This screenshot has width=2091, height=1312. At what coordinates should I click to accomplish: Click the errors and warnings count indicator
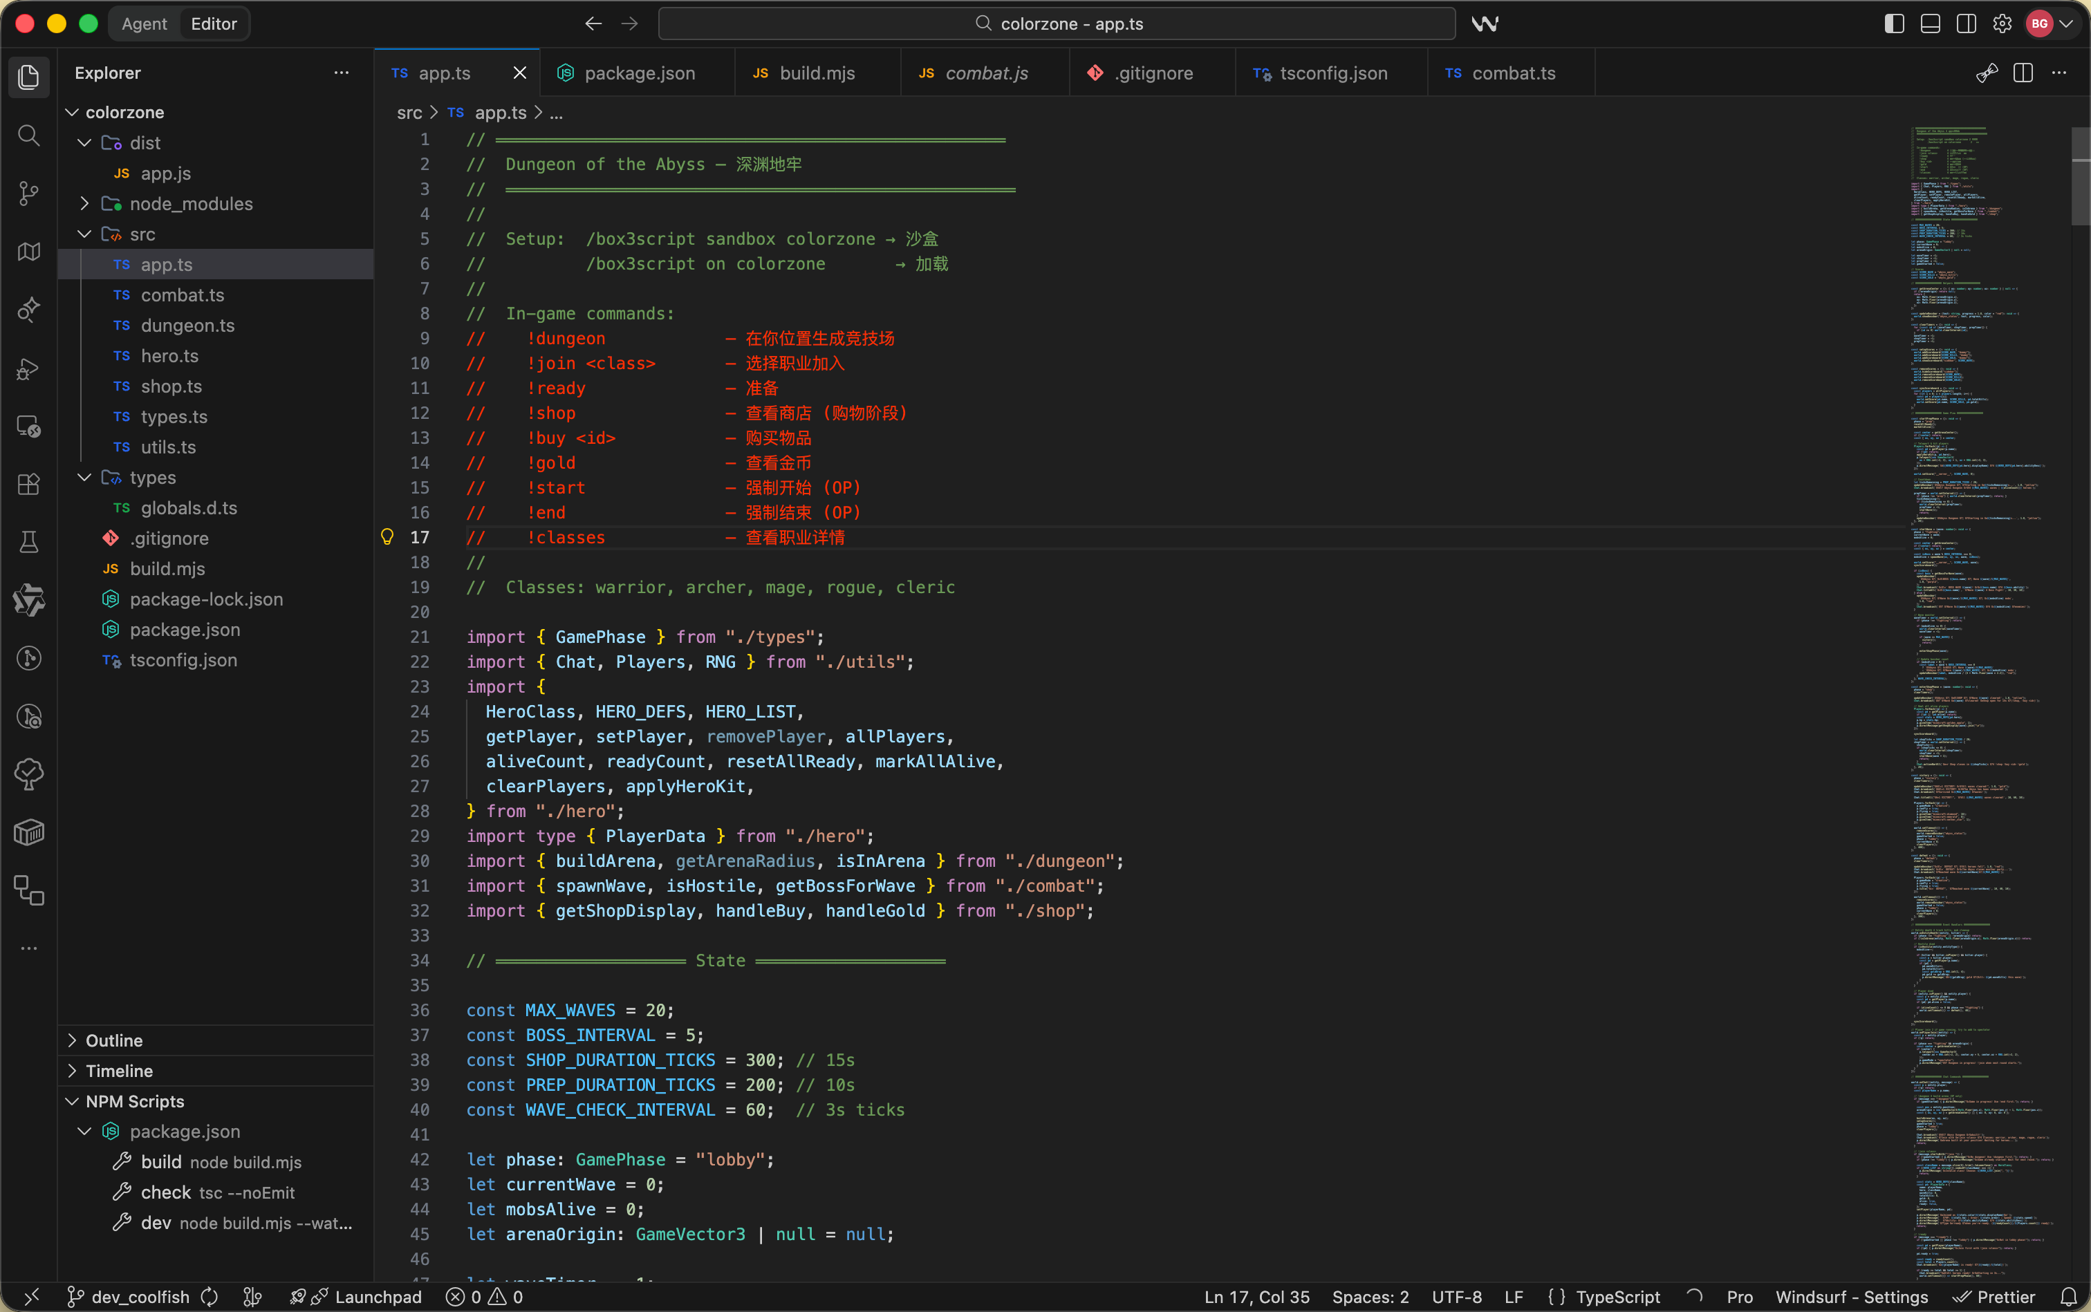coord(484,1296)
